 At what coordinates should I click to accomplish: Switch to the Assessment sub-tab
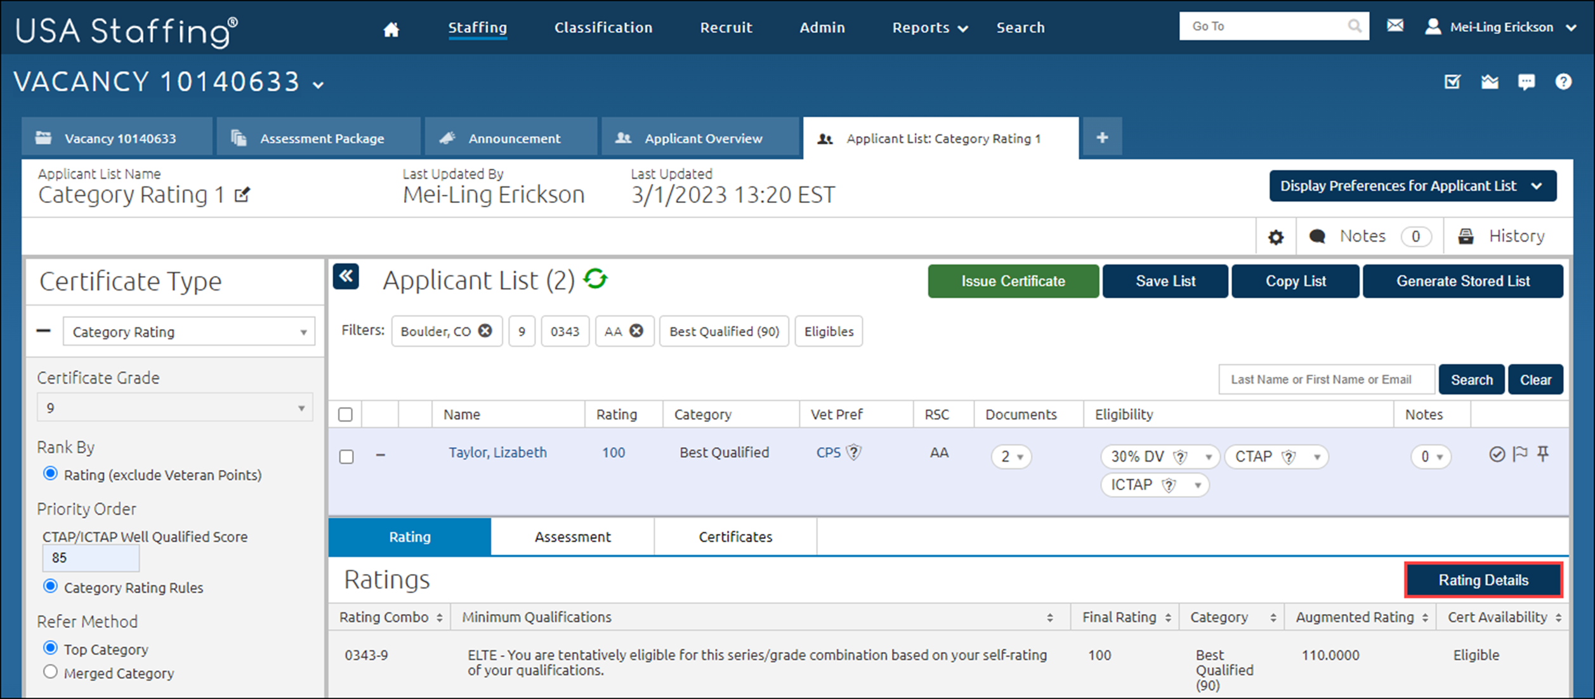point(572,537)
